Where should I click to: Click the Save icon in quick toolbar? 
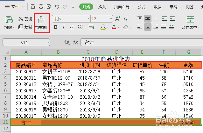[x=33, y=7]
